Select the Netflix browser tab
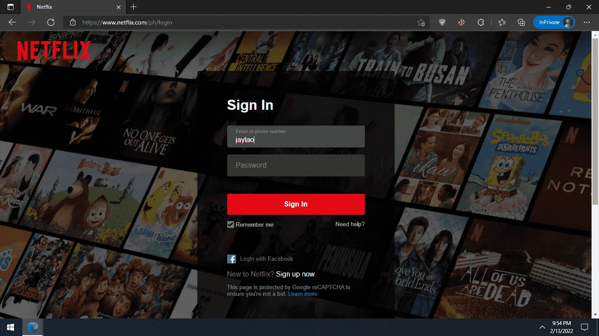Screen dimensions: 599x336 (74, 7)
